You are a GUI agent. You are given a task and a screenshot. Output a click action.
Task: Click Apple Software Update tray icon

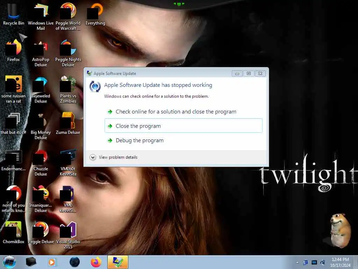coord(323,262)
